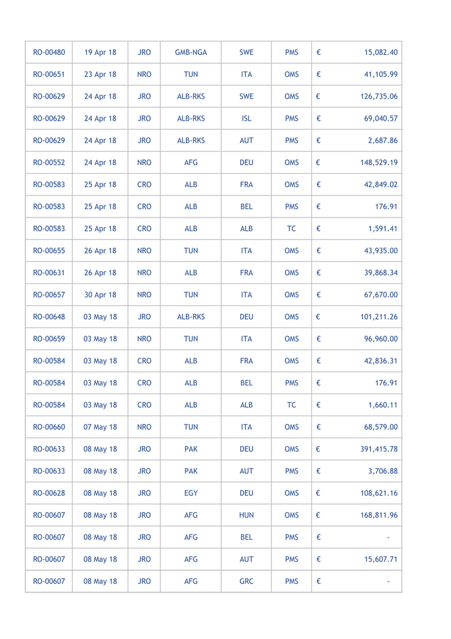Viewport: 451px width, 639px height.
Task: Click the date 07 May 18
Action: (x=100, y=427)
